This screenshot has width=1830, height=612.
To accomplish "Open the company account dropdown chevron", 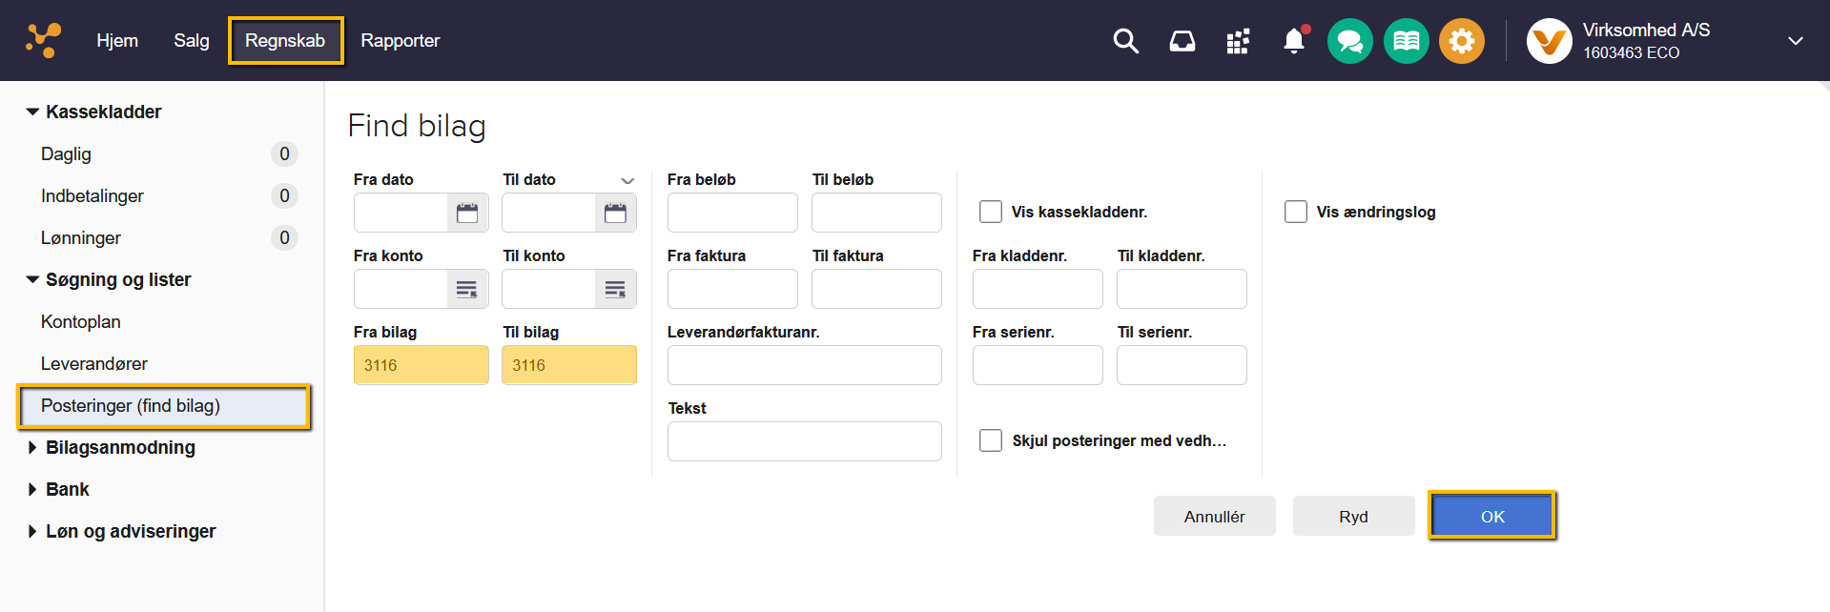I will (1795, 41).
